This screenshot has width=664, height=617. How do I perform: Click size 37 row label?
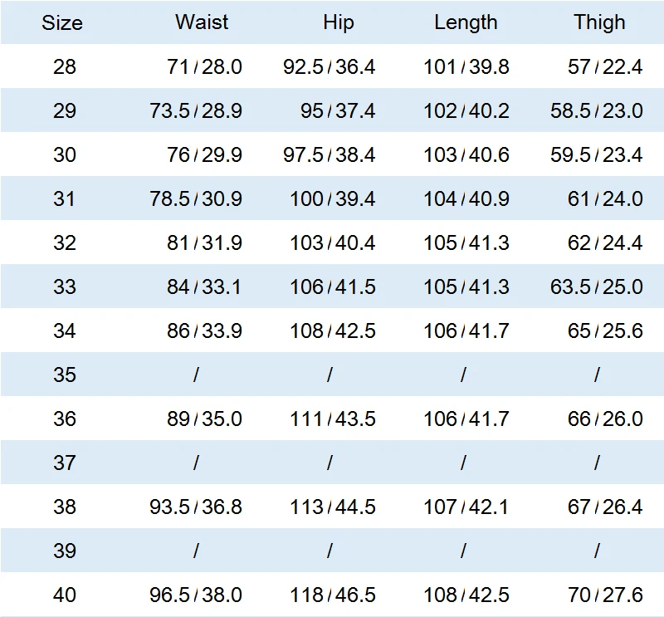tap(65, 463)
